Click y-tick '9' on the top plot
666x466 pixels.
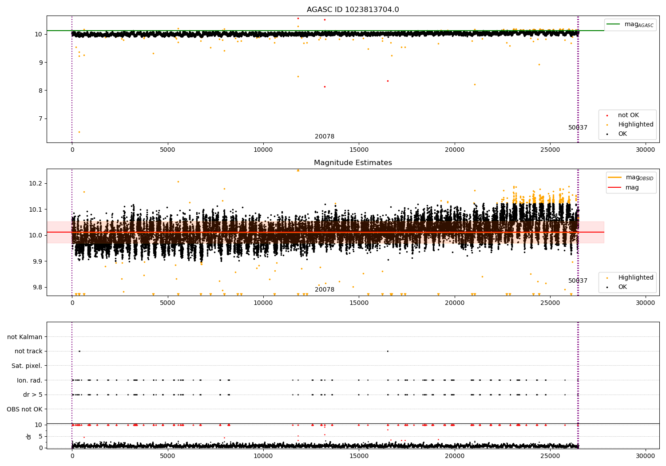[40, 63]
